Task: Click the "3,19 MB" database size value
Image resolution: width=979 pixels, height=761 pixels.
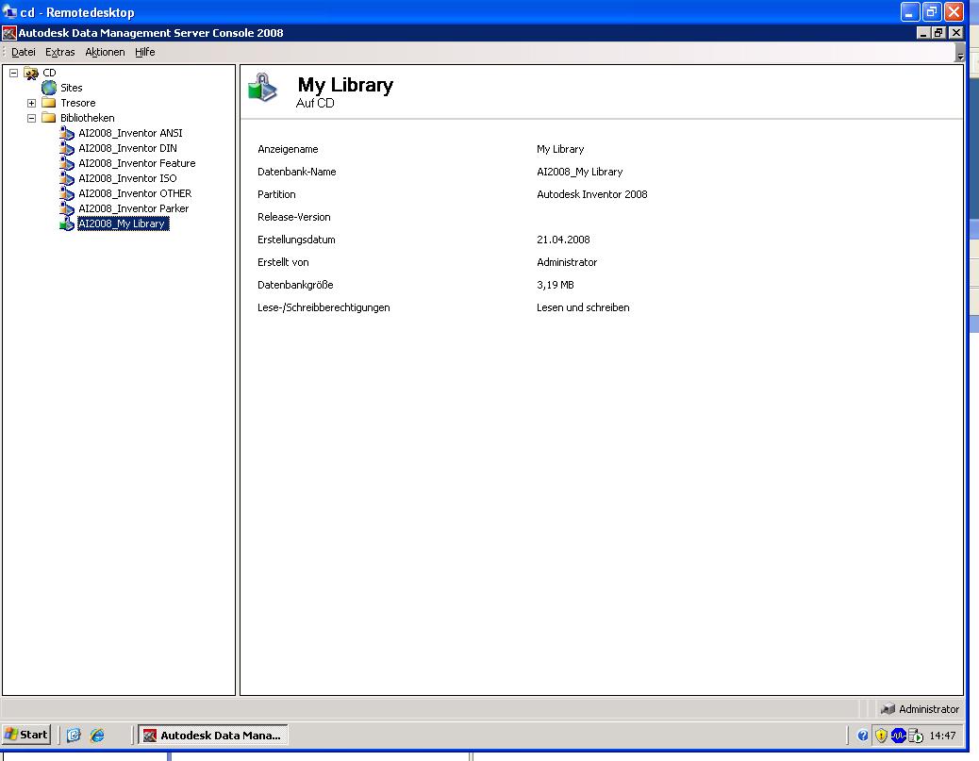Action: point(556,285)
